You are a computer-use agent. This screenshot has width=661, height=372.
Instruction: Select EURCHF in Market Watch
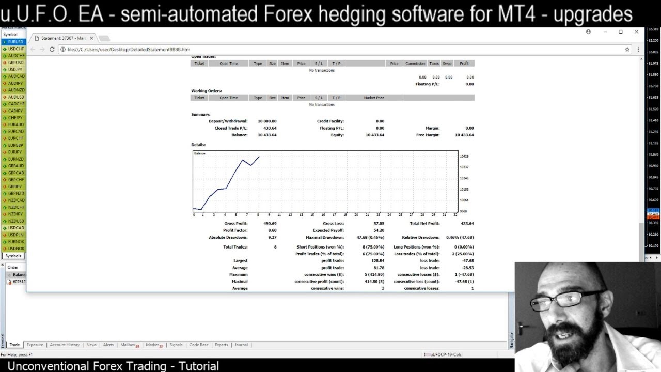(x=13, y=138)
